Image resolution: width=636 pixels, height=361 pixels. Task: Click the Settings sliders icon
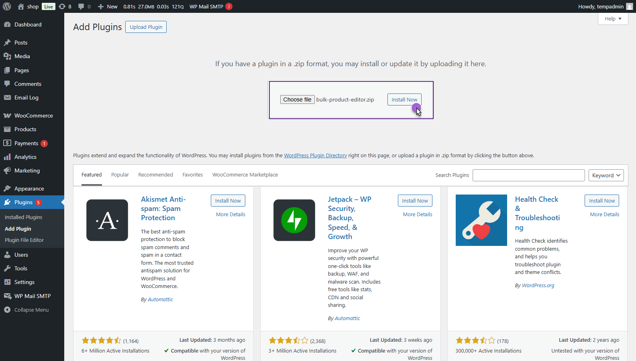pos(7,282)
